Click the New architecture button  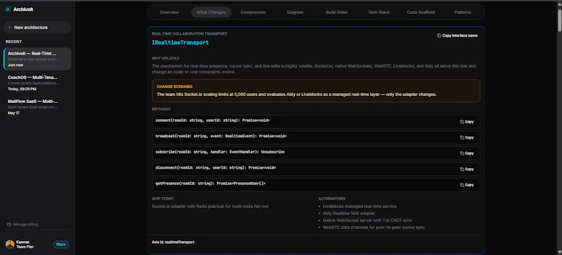37,27
